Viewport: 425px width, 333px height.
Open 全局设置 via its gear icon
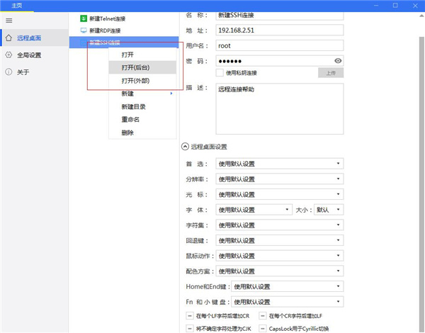pos(8,55)
